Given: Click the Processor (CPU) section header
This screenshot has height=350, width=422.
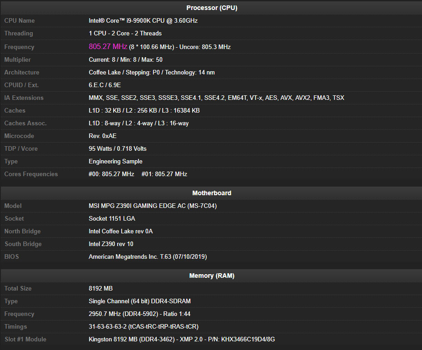Looking at the screenshot, I should click(212, 8).
